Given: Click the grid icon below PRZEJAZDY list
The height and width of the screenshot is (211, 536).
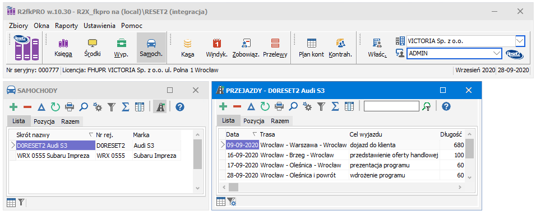Looking at the screenshot, I should (221, 202).
